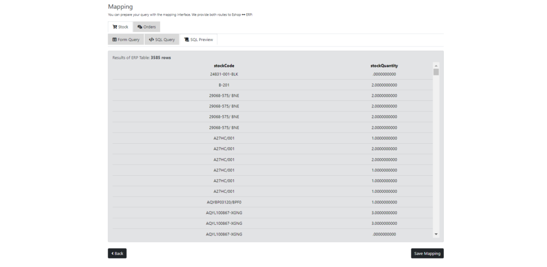Click the quantity value in the 24831-001-BLK row

(384, 74)
